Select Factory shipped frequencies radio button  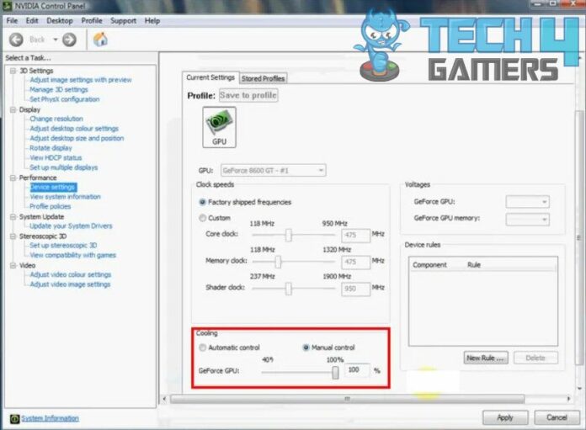click(x=202, y=202)
